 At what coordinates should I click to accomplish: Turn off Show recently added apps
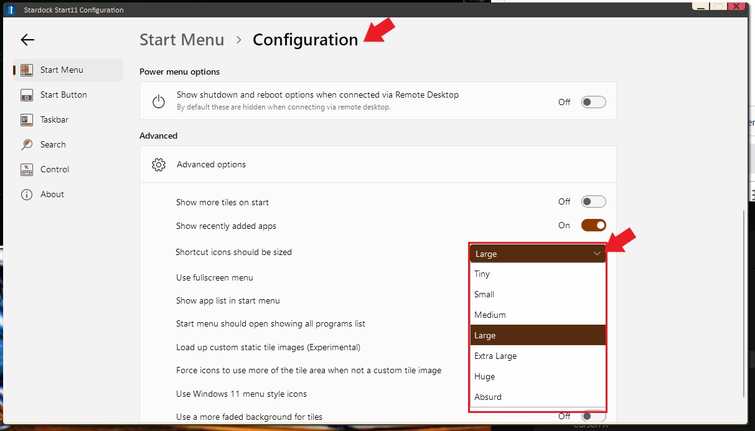coord(593,225)
